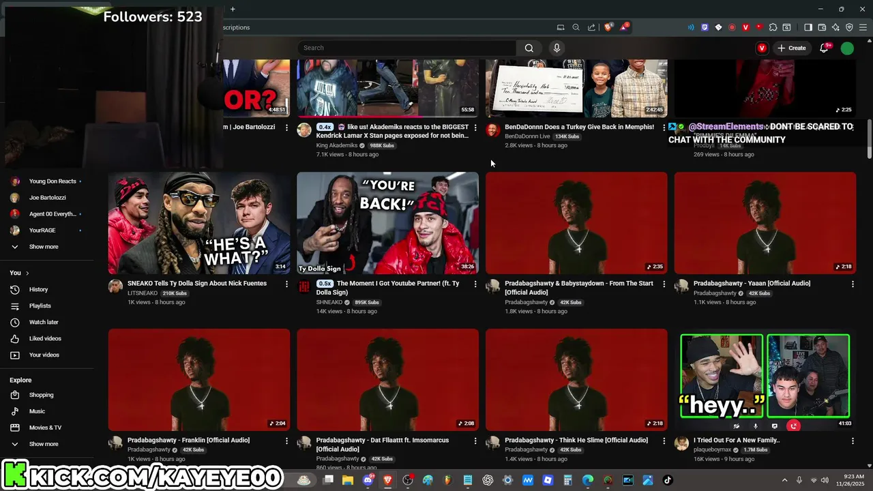Open Liked videos in the sidebar
Image resolution: width=873 pixels, height=491 pixels.
click(45, 338)
